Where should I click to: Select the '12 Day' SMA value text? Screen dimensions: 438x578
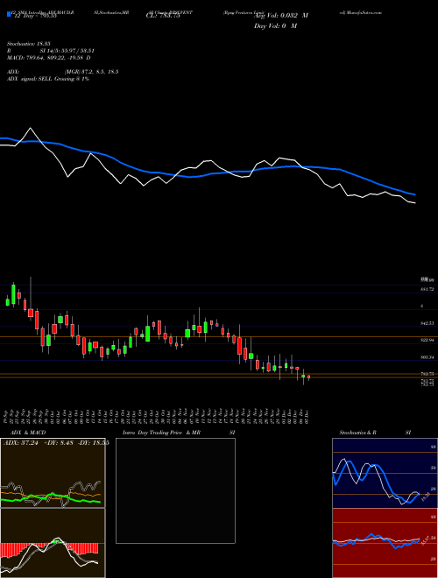pyautogui.click(x=34, y=16)
